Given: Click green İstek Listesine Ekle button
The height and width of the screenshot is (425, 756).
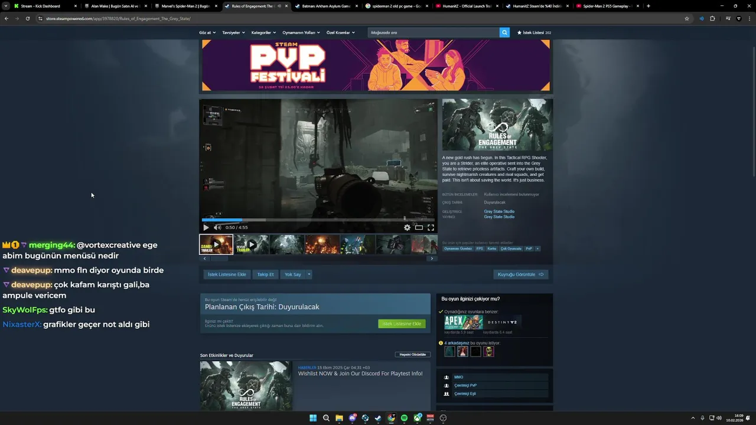Looking at the screenshot, I should (x=402, y=323).
